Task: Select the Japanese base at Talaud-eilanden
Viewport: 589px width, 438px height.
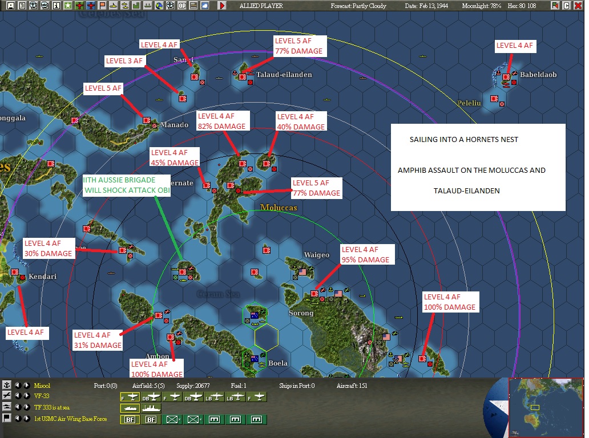Action: tap(243, 77)
